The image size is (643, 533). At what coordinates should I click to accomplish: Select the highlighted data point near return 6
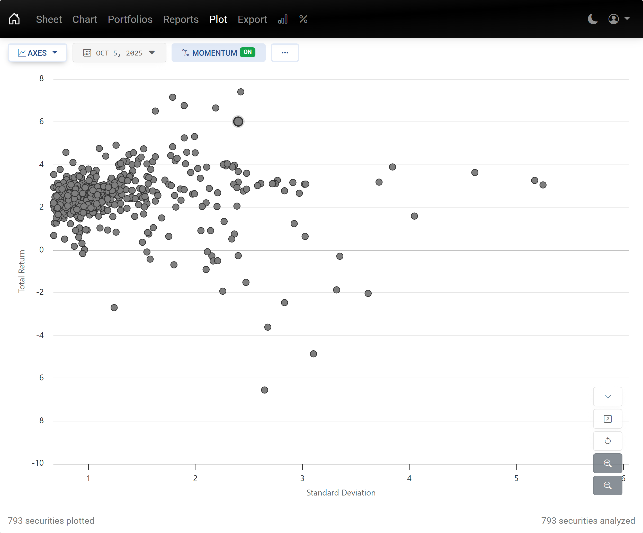pyautogui.click(x=238, y=121)
